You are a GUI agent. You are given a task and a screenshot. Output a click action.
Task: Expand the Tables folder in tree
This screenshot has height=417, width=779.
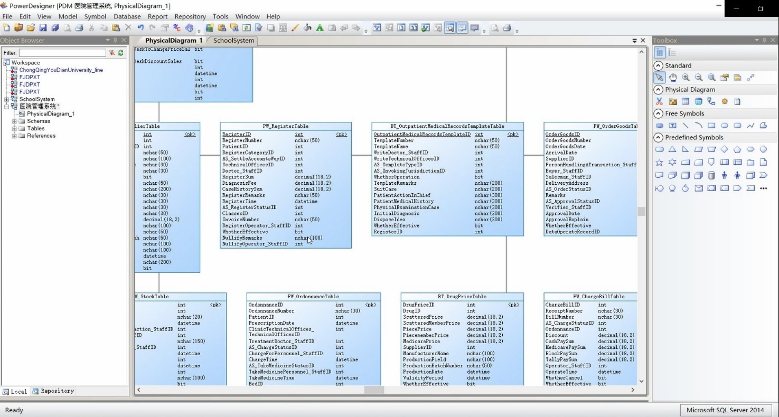click(x=15, y=128)
